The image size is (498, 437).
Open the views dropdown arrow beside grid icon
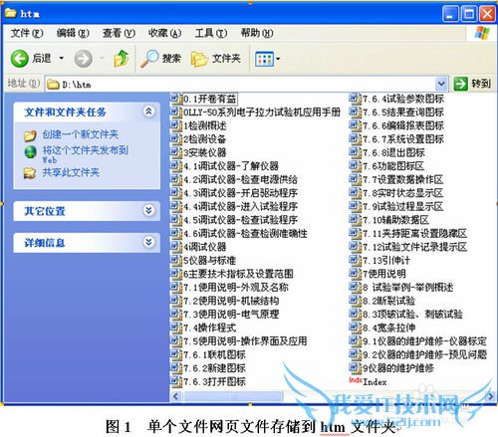[278, 59]
